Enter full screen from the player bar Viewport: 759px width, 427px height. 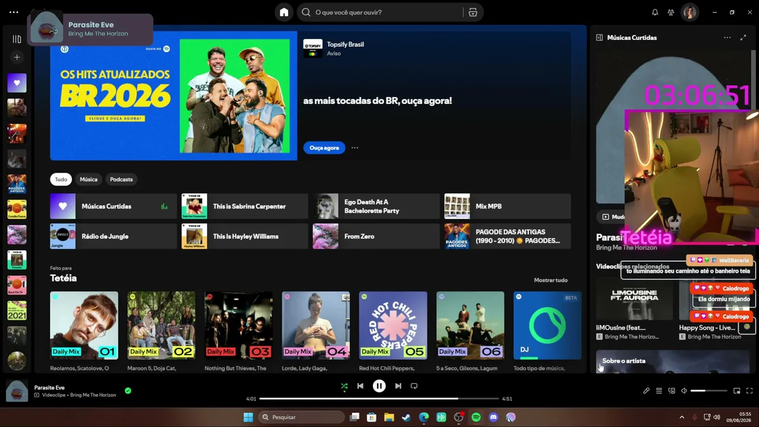750,391
